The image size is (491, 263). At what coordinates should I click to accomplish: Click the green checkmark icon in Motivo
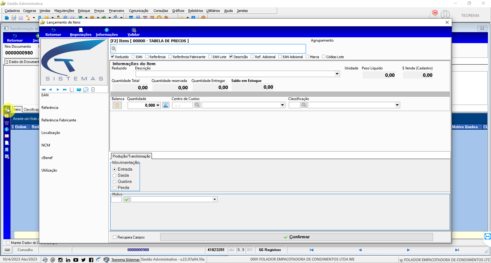(127, 199)
